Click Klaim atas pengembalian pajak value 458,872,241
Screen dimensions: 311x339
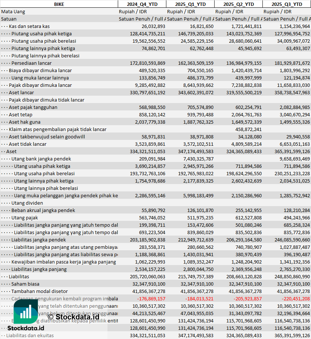(248, 129)
